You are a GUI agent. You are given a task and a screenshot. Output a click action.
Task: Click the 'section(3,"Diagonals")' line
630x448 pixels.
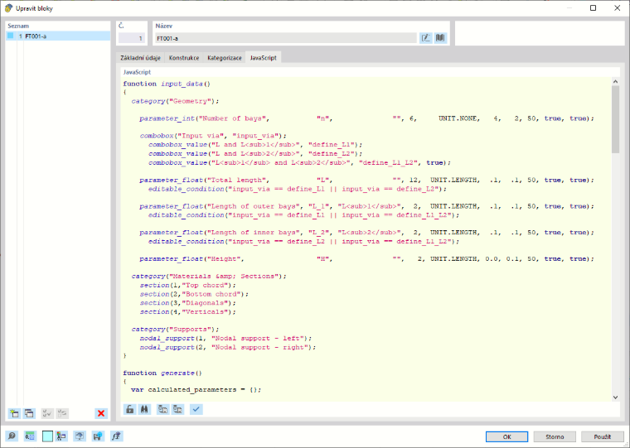tap(187, 303)
